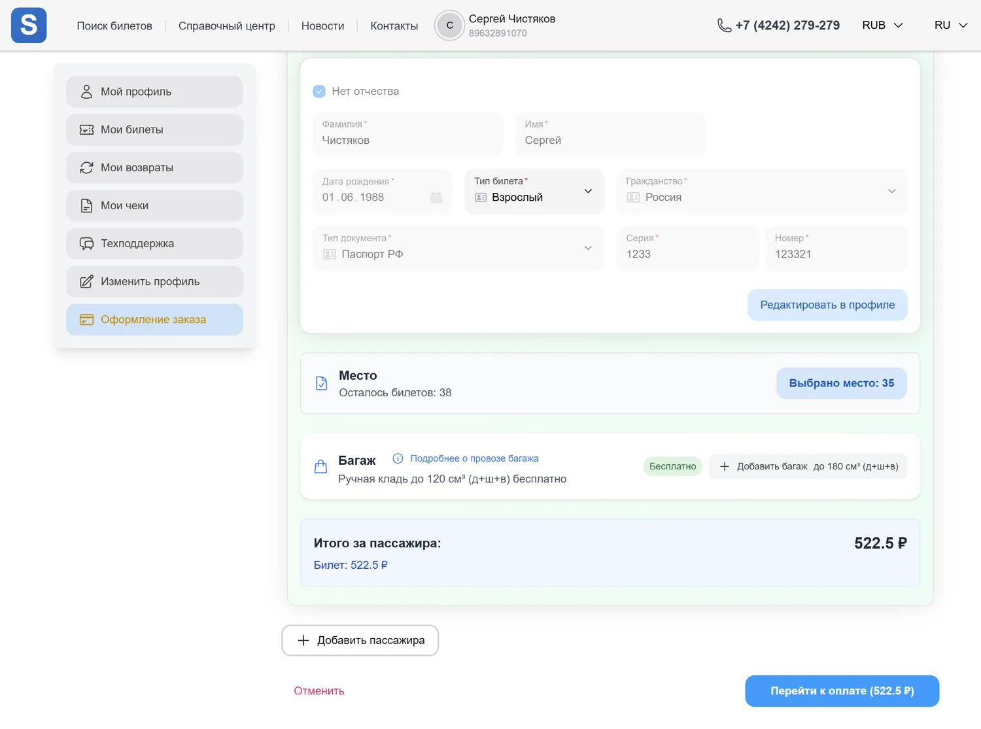The width and height of the screenshot is (981, 729).
Task: Click the Добавить пассажира button
Action: pos(360,640)
